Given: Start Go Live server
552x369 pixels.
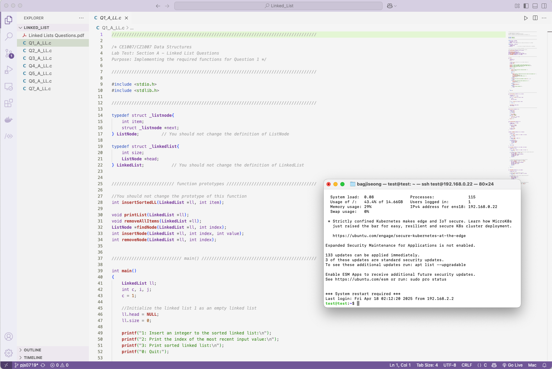Looking at the screenshot, I should (x=512, y=365).
